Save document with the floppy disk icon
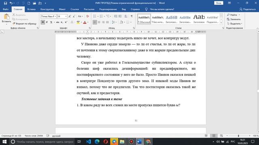 (x=5, y=3)
